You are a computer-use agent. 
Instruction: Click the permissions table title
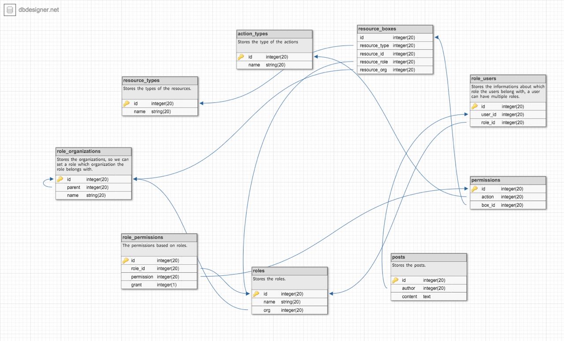pos(486,180)
